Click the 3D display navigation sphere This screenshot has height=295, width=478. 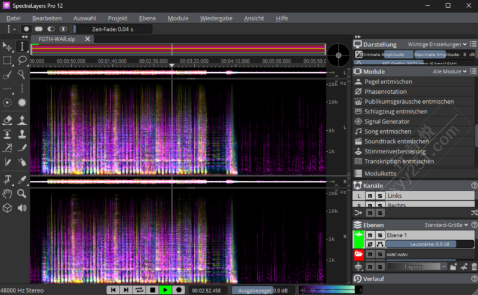(338, 55)
